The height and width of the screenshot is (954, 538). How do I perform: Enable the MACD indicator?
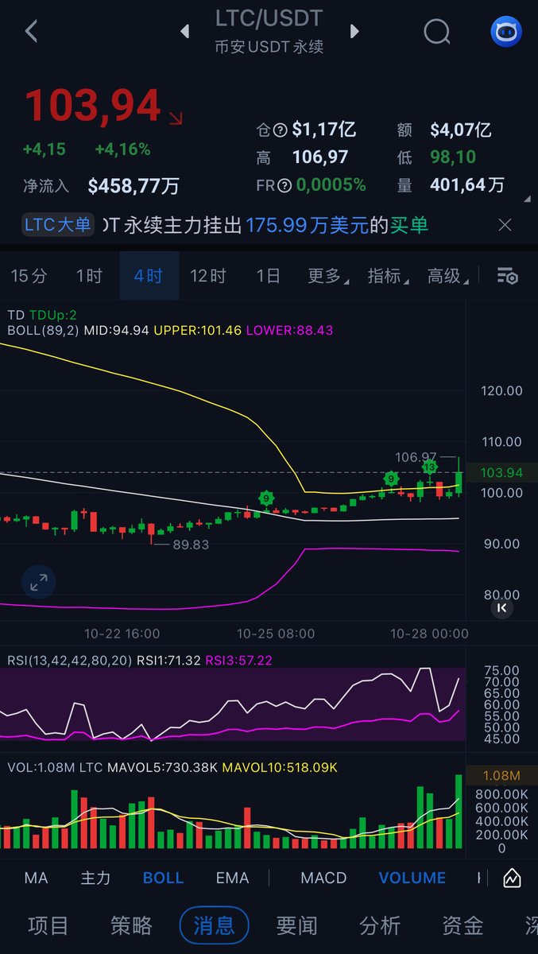[323, 878]
